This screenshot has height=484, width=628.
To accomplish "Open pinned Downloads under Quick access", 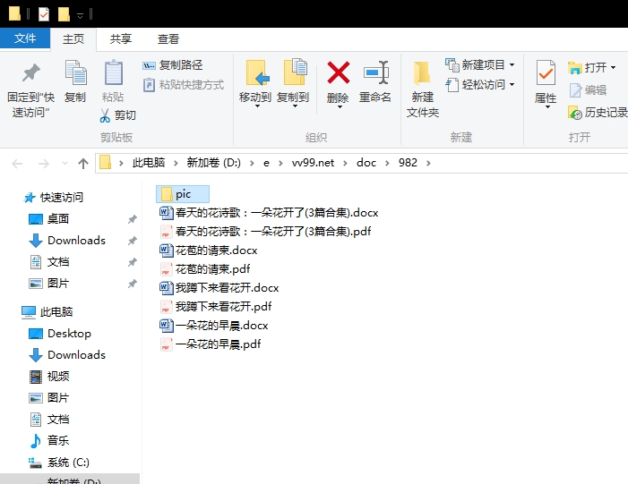I will (67, 241).
